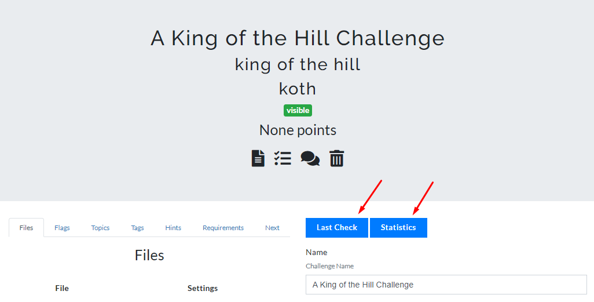594x302 pixels.
Task: Switch to the Files tab
Action: point(26,228)
